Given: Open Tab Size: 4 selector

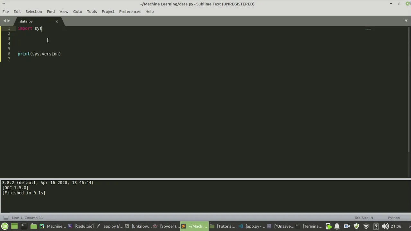Looking at the screenshot, I should pyautogui.click(x=364, y=218).
